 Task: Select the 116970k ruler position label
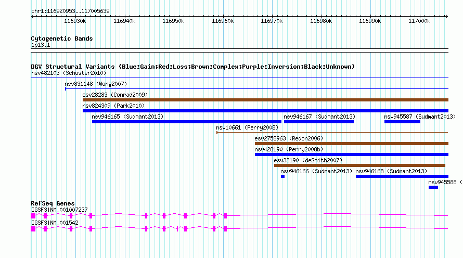(x=272, y=21)
